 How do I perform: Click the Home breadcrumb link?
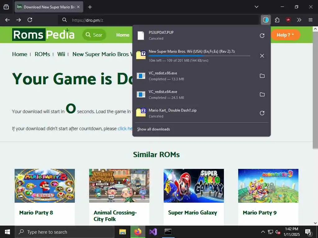[x=20, y=54]
